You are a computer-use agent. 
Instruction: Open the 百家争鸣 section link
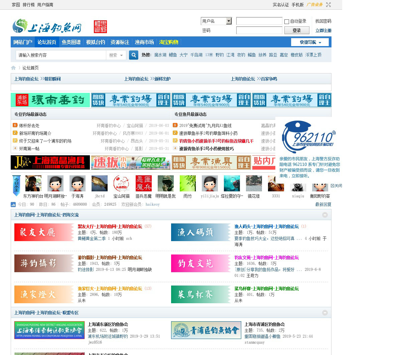click(269, 79)
